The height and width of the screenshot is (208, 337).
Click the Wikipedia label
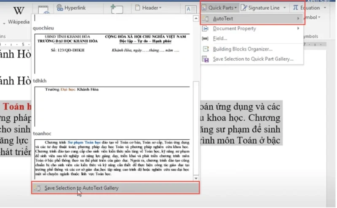(x=19, y=22)
